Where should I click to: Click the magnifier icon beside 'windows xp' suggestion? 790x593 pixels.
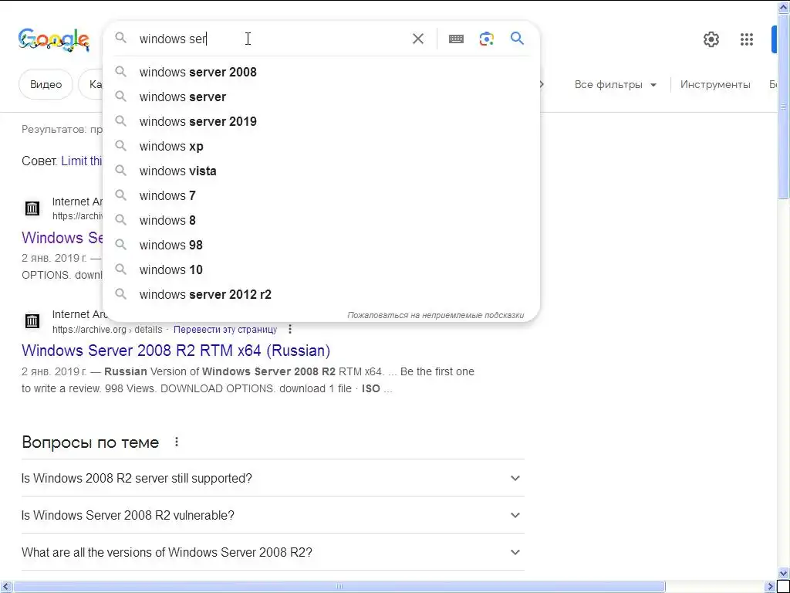coord(120,146)
